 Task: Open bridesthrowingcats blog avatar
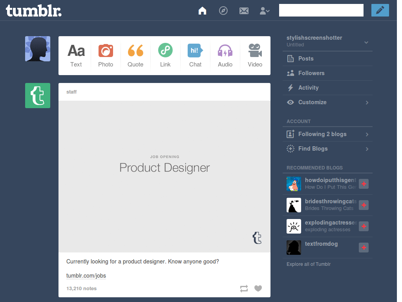click(x=294, y=205)
